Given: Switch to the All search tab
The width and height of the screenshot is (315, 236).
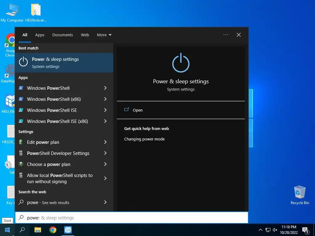Looking at the screenshot, I should [x=25, y=35].
